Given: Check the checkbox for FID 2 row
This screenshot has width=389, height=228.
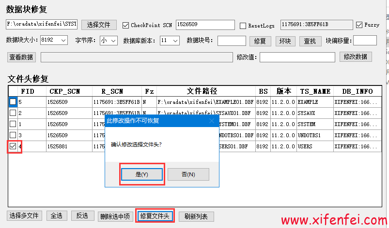Looking at the screenshot, I should (13, 113).
